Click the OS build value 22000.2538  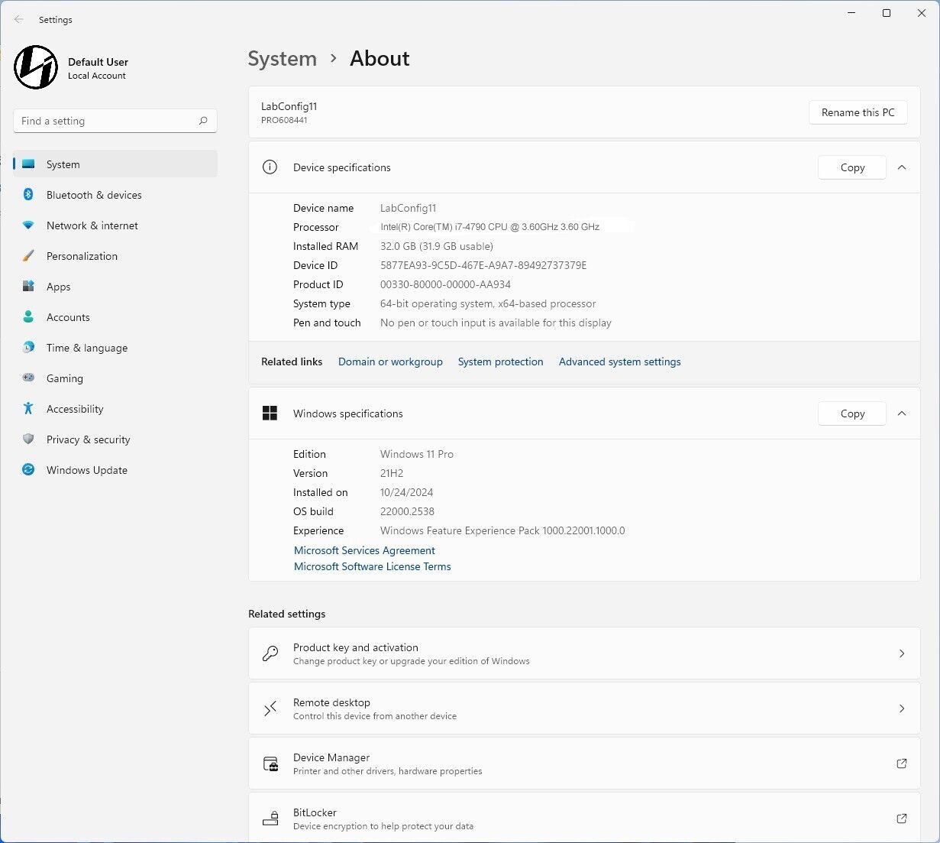point(407,511)
